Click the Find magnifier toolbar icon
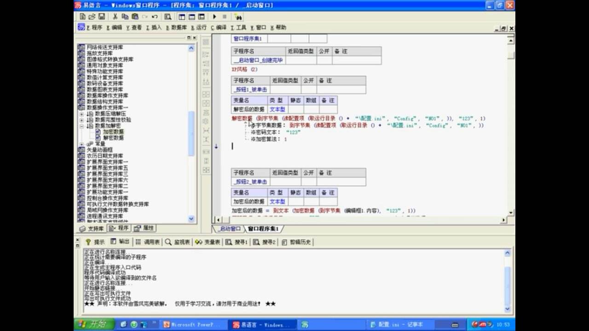Image resolution: width=589 pixels, height=331 pixels. (x=167, y=17)
